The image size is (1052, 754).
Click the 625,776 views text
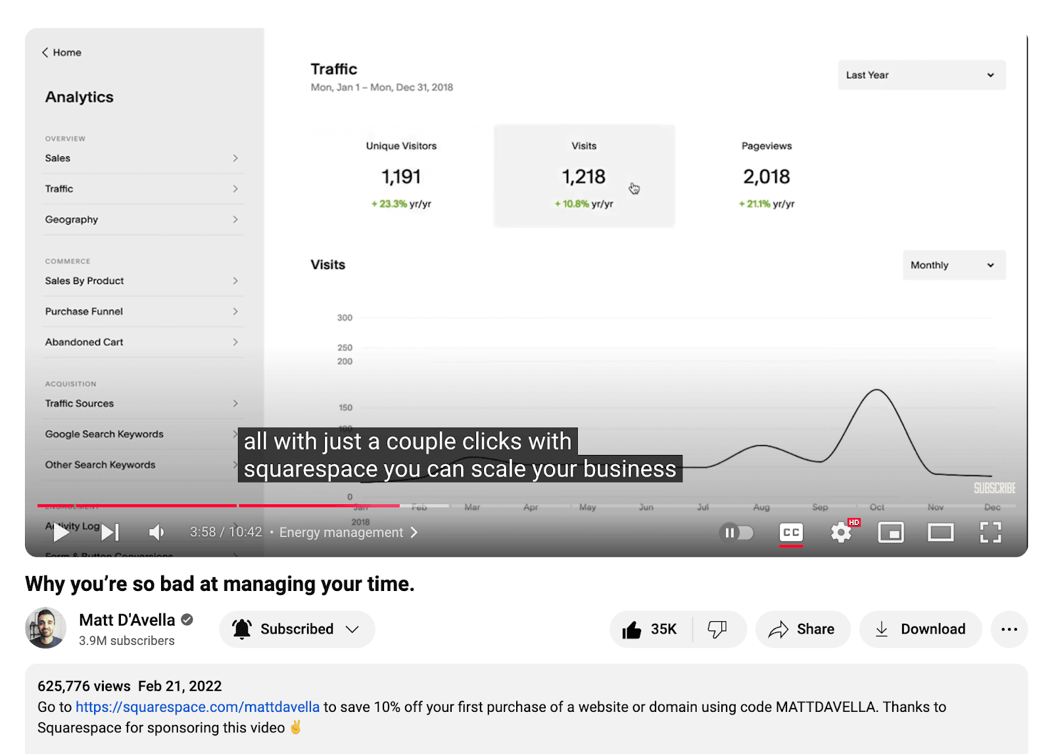point(84,686)
